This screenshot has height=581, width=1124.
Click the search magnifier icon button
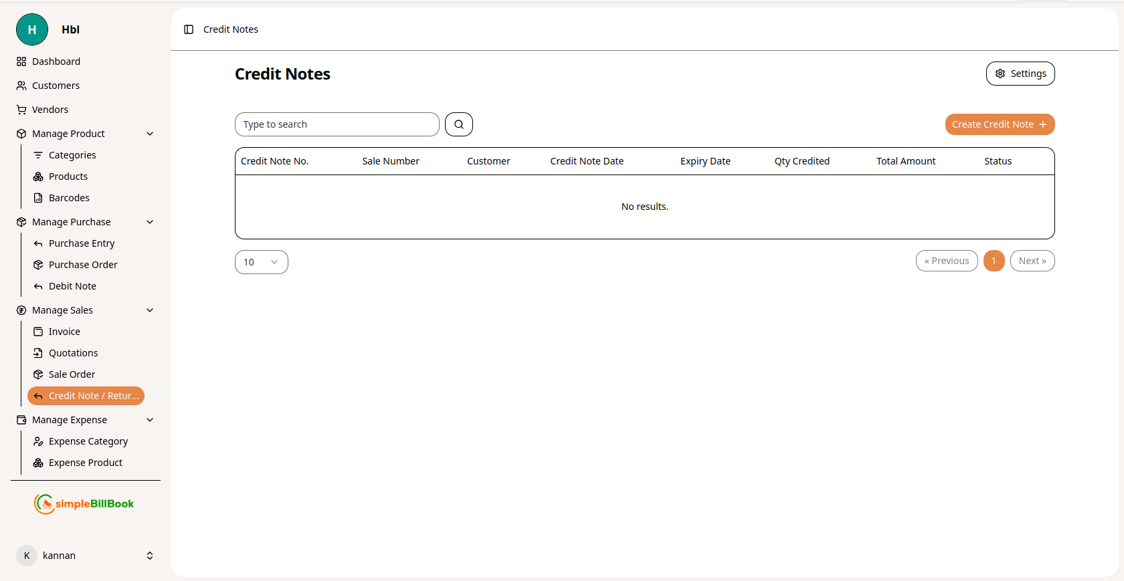click(x=459, y=124)
